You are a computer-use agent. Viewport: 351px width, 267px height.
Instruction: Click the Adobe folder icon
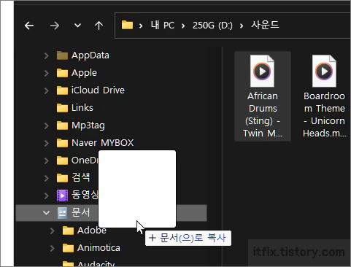pyautogui.click(x=68, y=231)
